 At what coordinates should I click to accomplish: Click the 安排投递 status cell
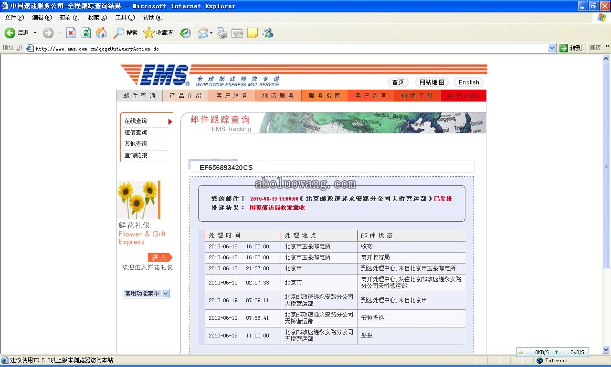(x=411, y=318)
